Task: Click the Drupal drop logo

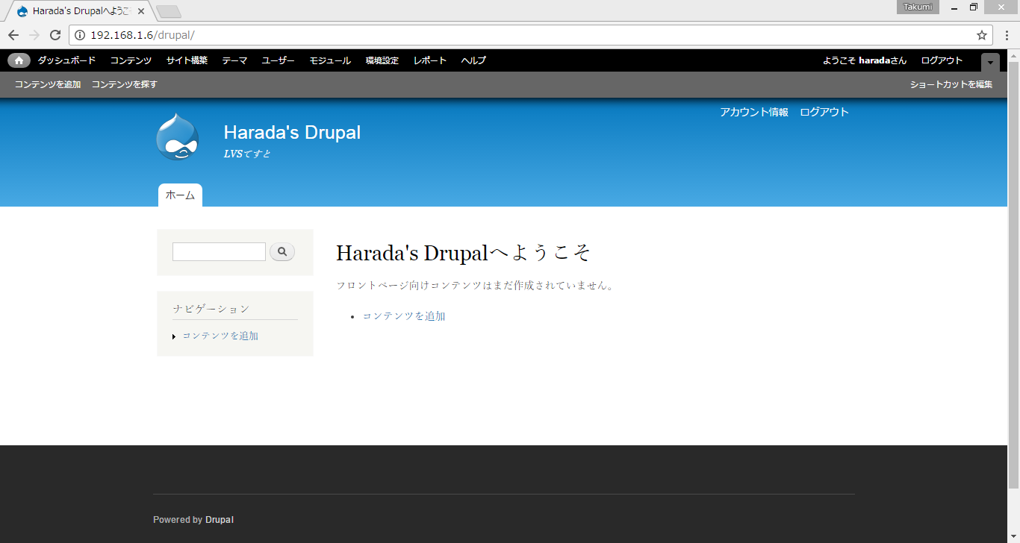Action: pyautogui.click(x=178, y=137)
